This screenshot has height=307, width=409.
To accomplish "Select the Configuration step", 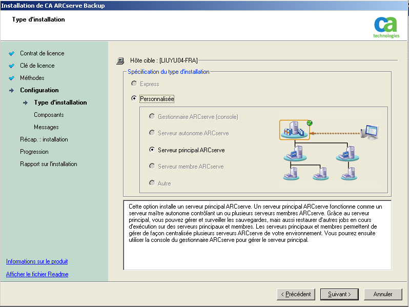I will point(39,90).
